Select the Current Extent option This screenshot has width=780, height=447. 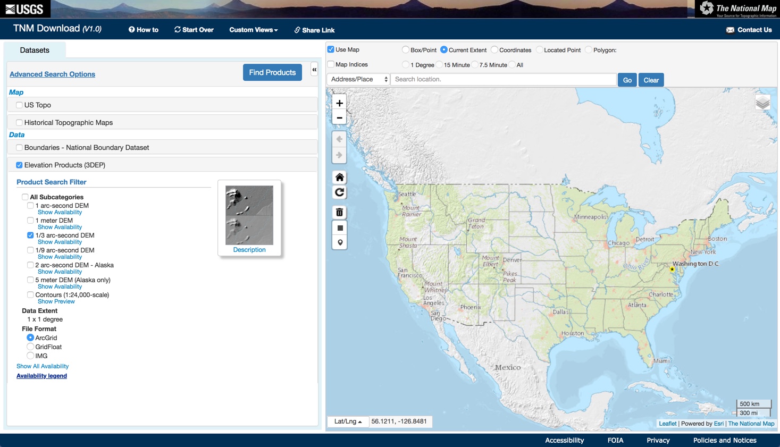pos(444,50)
